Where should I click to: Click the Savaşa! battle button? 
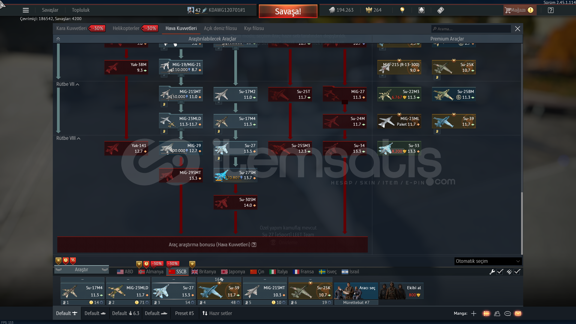[288, 11]
